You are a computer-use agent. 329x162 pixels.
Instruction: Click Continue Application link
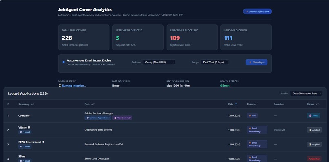[98, 118]
